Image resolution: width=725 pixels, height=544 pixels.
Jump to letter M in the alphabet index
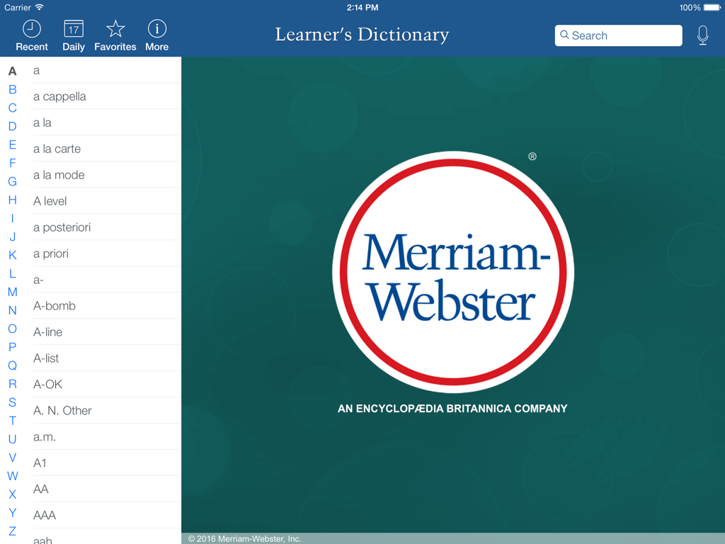12,292
